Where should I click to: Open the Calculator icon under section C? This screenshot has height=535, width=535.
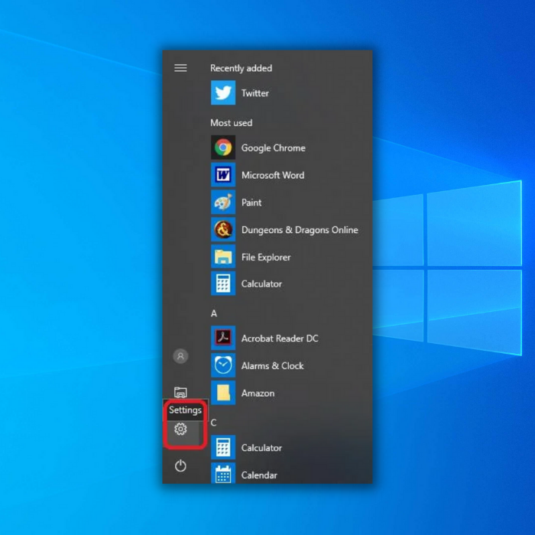click(x=223, y=447)
